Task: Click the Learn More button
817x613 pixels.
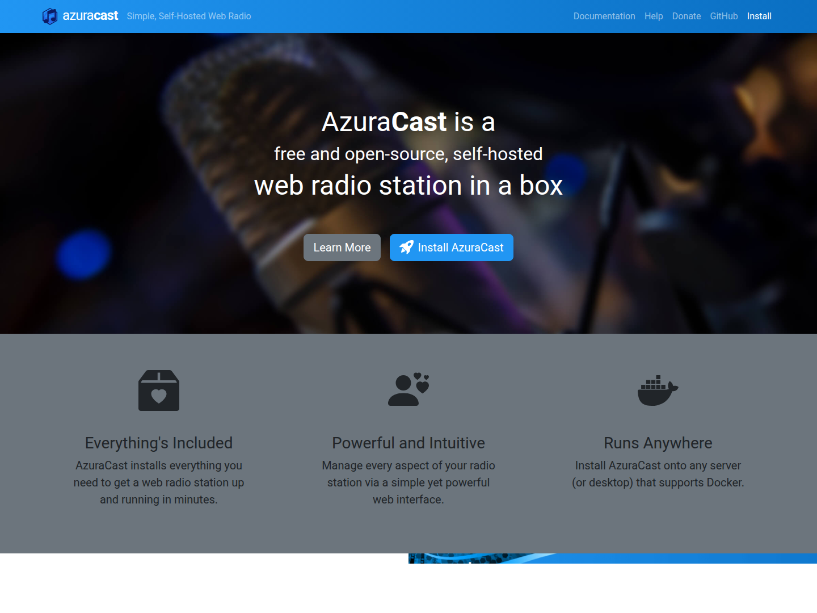Action: (342, 247)
